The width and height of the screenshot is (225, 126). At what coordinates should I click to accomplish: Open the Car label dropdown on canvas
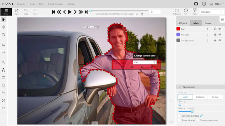(145, 63)
